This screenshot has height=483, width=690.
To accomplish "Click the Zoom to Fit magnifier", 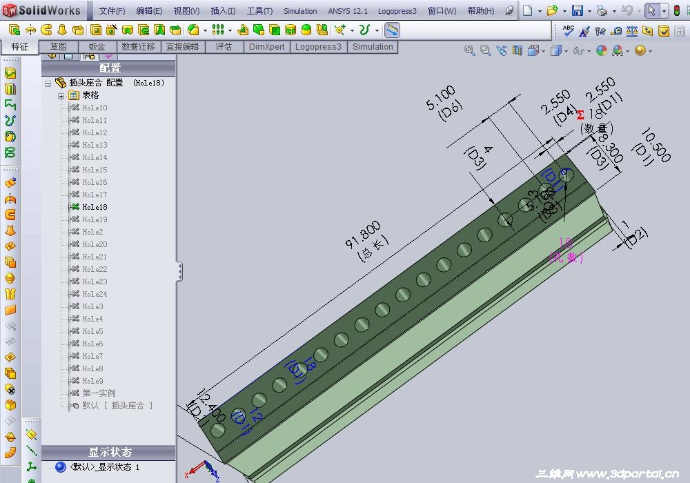I will tap(469, 50).
